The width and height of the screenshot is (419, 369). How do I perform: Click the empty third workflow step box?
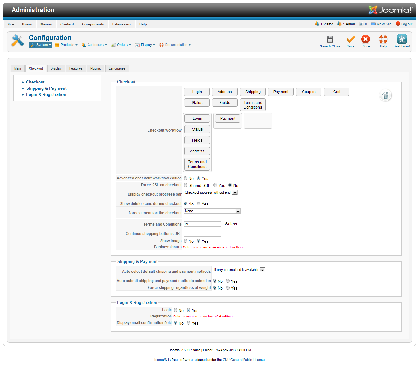tap(258, 121)
